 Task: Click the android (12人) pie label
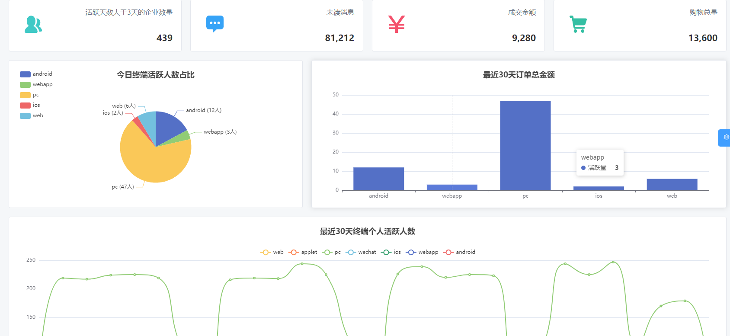(x=204, y=110)
